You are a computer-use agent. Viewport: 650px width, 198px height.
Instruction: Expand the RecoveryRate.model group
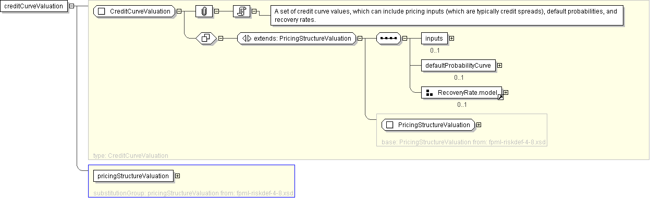[506, 92]
